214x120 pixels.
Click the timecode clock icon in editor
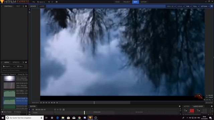click(33, 110)
